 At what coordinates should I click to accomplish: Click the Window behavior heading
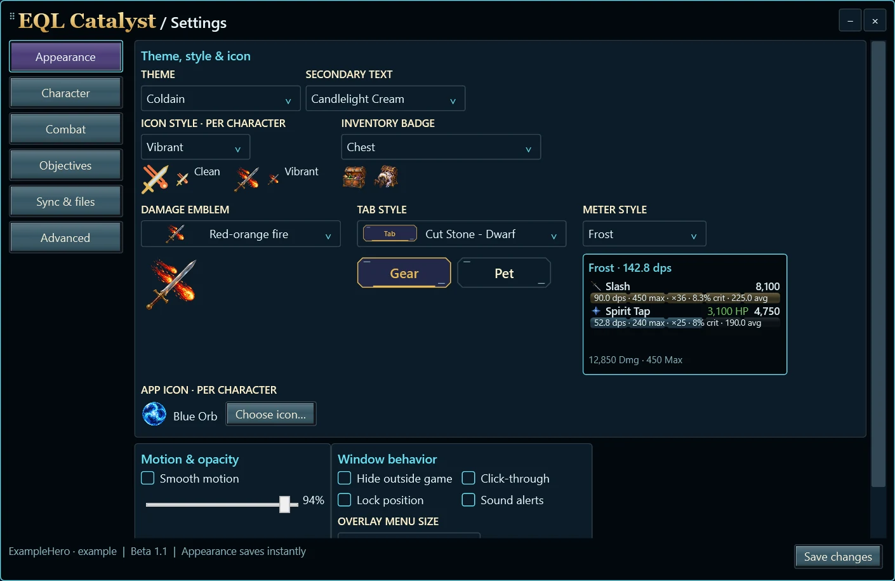point(387,459)
